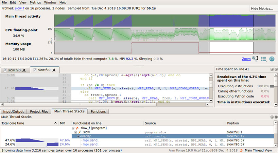Click the circular reset zoom icon

pyautogui.click(x=272, y=59)
